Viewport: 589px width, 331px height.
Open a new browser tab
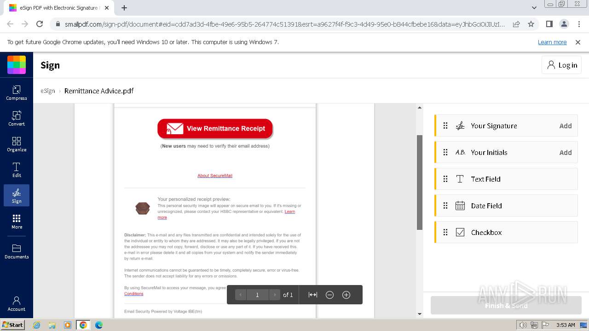tap(124, 8)
